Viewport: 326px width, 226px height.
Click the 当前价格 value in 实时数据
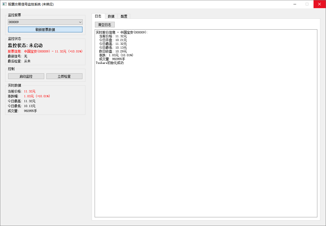pos(30,91)
